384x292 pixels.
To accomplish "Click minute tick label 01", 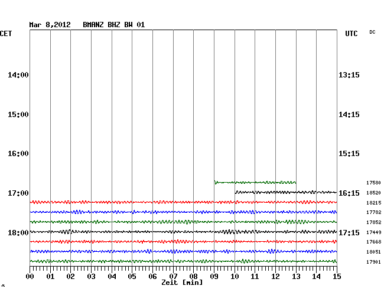I will tap(50, 277).
